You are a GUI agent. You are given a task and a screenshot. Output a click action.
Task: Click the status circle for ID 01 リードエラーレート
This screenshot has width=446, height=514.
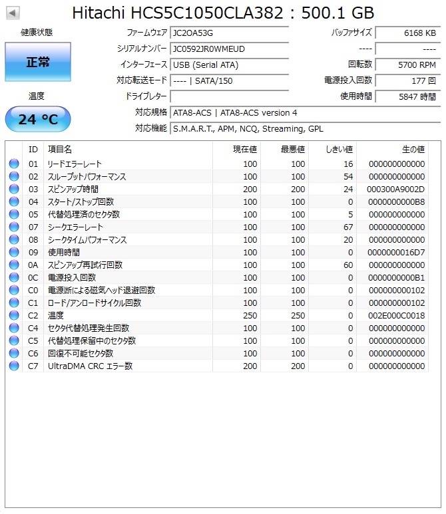pos(14,164)
